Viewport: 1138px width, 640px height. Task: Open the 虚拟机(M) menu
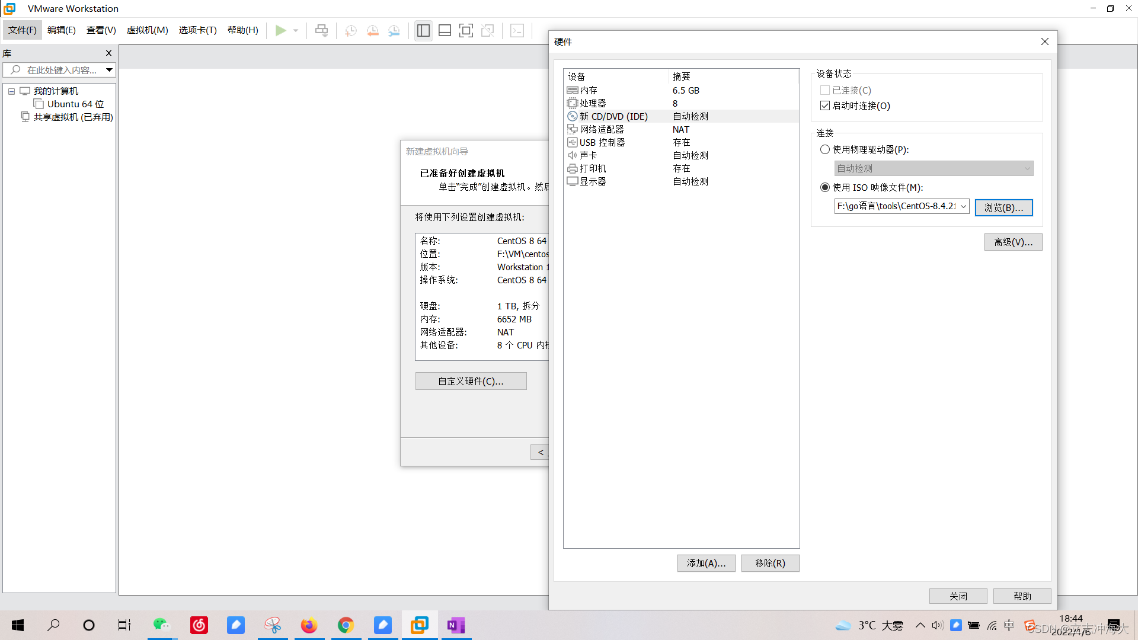pyautogui.click(x=147, y=30)
